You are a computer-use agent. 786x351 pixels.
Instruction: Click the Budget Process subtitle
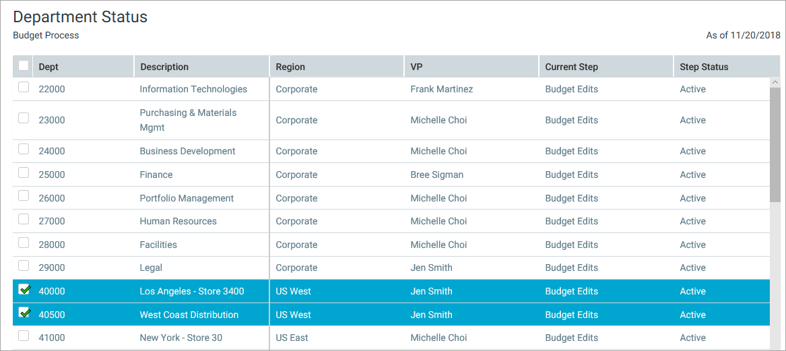click(x=46, y=36)
